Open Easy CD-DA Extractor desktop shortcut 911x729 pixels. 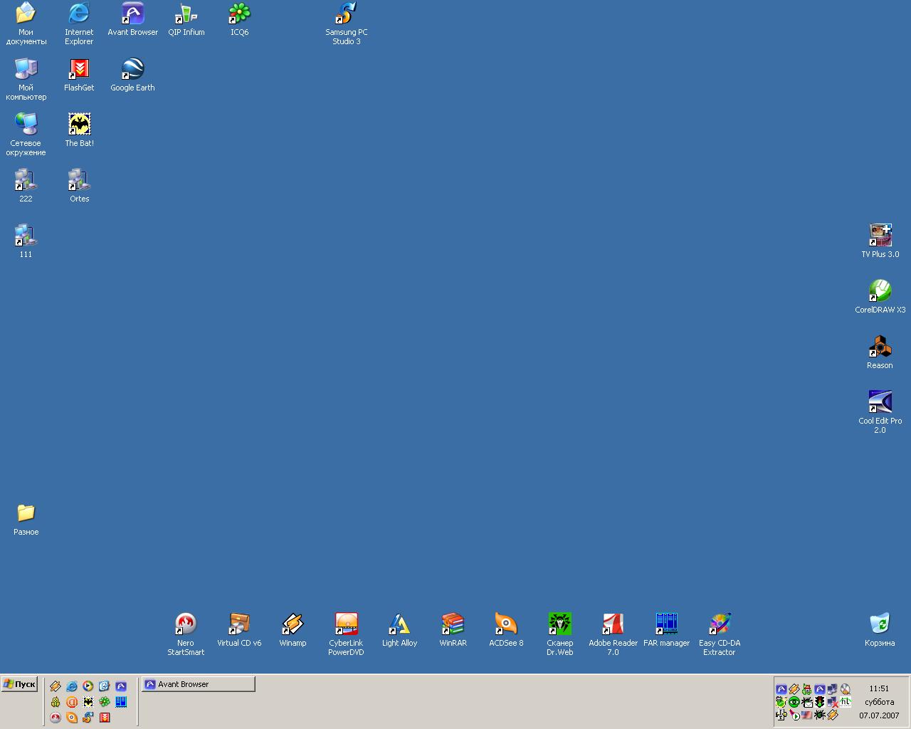(720, 634)
